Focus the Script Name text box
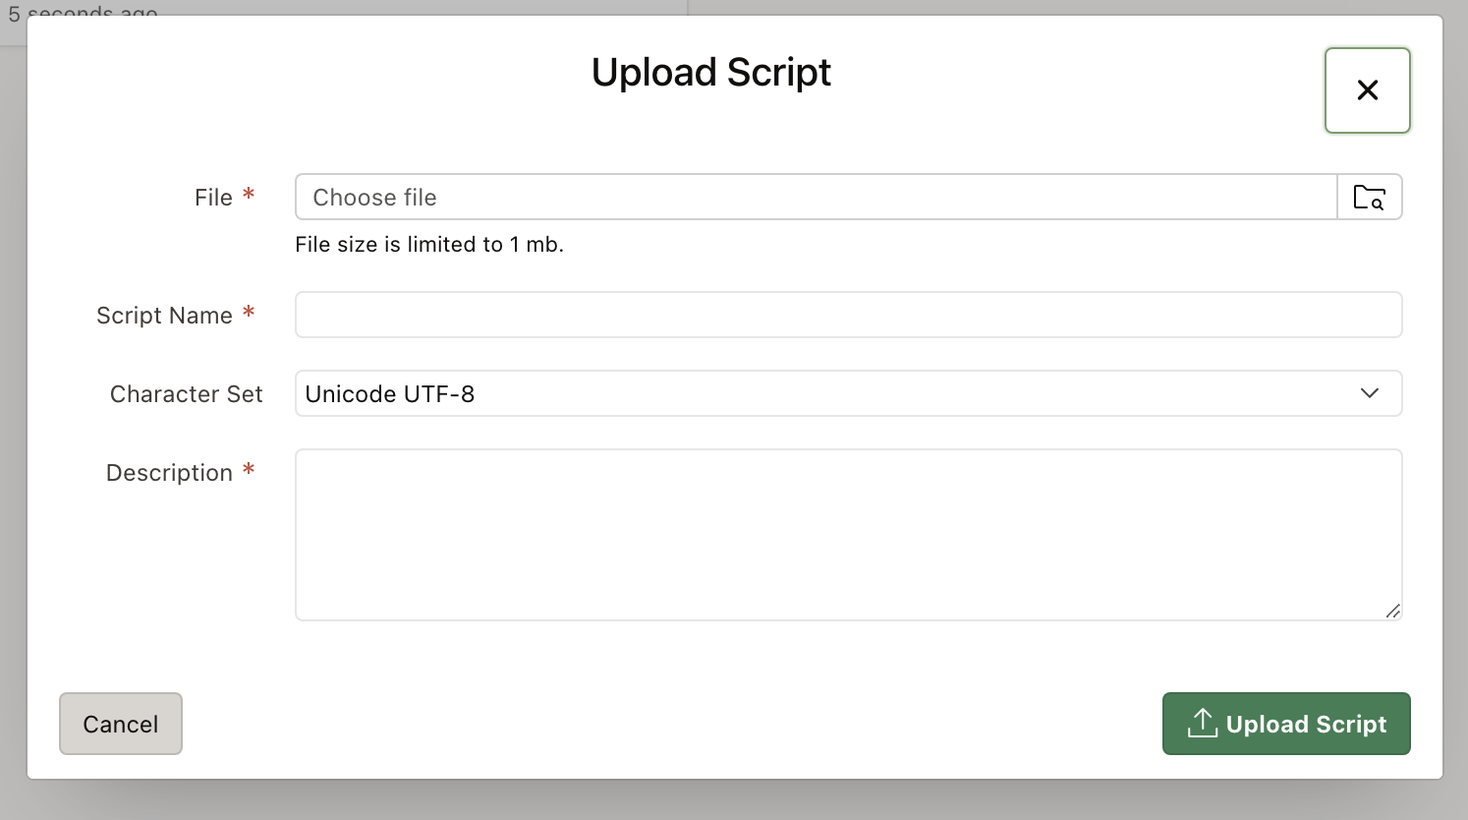The width and height of the screenshot is (1468, 820). point(848,316)
